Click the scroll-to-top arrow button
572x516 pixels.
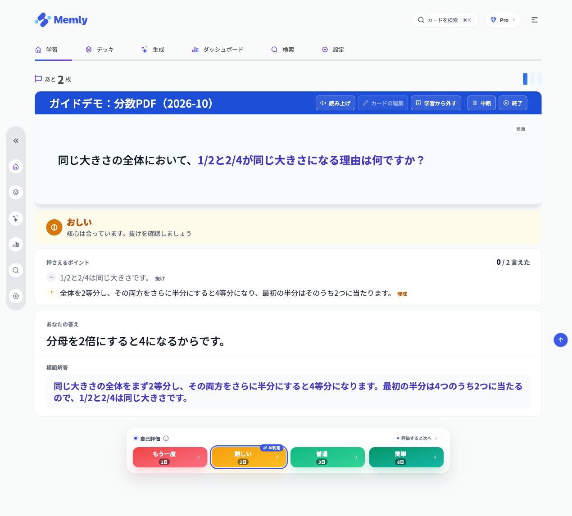point(560,340)
